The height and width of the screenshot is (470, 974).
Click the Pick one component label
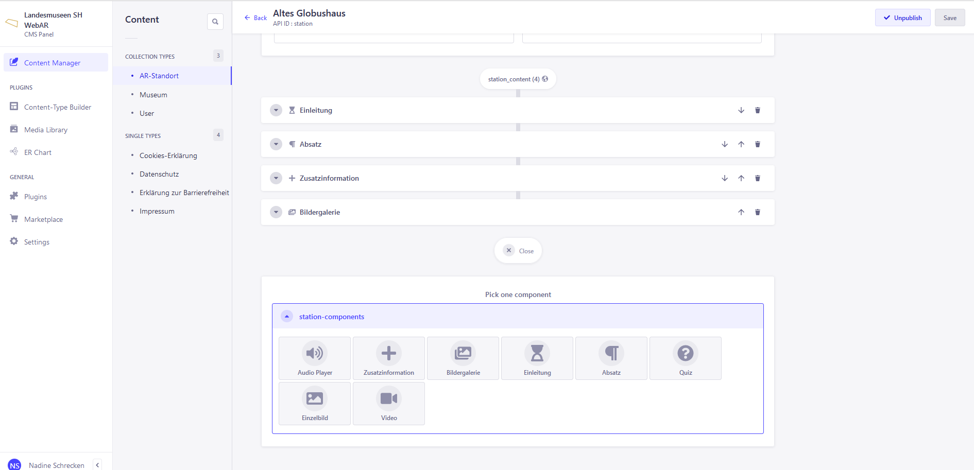pos(518,294)
